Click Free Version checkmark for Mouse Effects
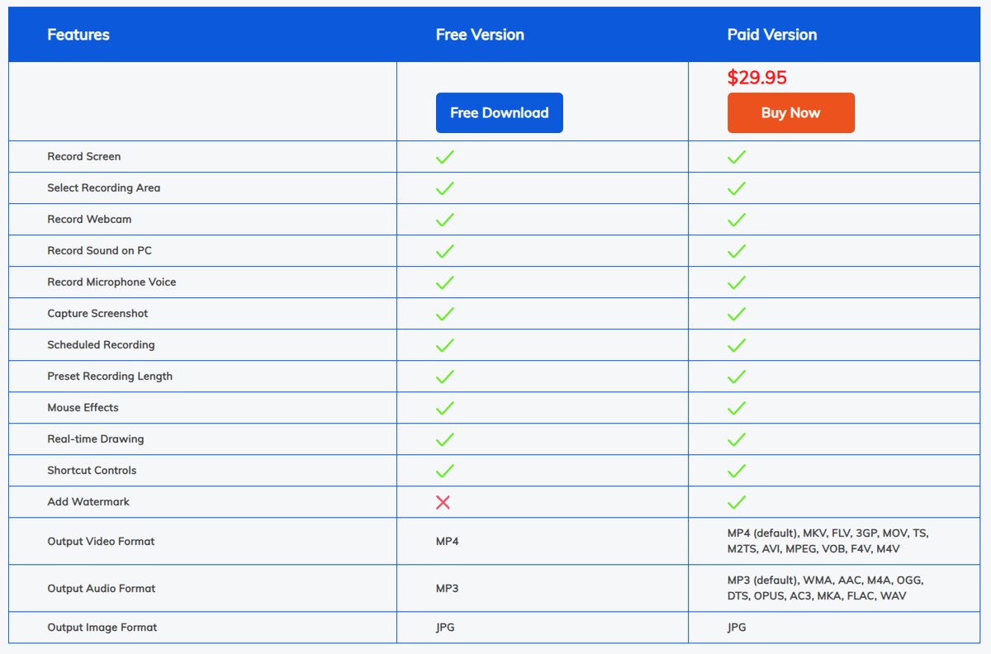Viewport: 991px width, 654px height. (x=445, y=408)
